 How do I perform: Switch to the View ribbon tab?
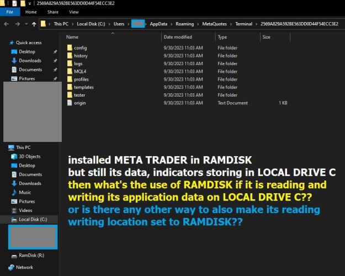click(x=74, y=12)
